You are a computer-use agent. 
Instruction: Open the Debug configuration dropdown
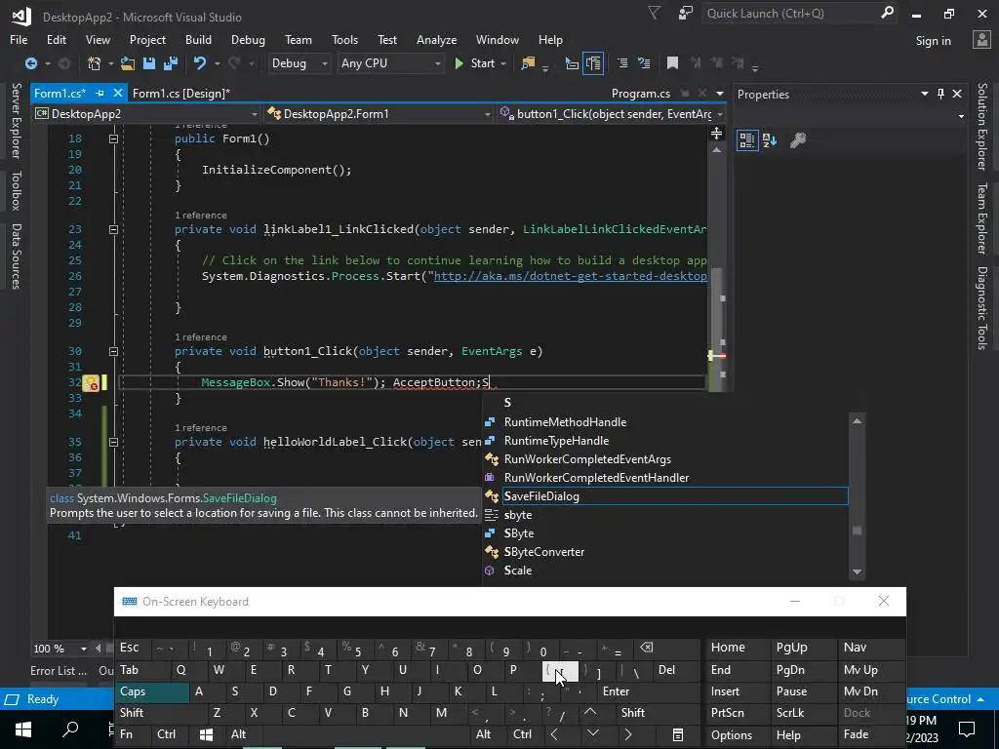[x=300, y=63]
